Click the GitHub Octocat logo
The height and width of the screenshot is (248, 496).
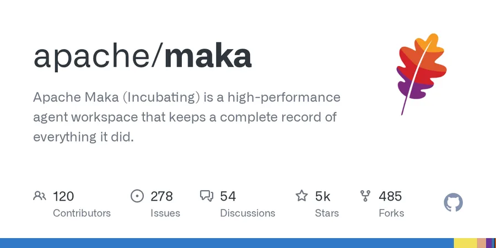tap(454, 203)
